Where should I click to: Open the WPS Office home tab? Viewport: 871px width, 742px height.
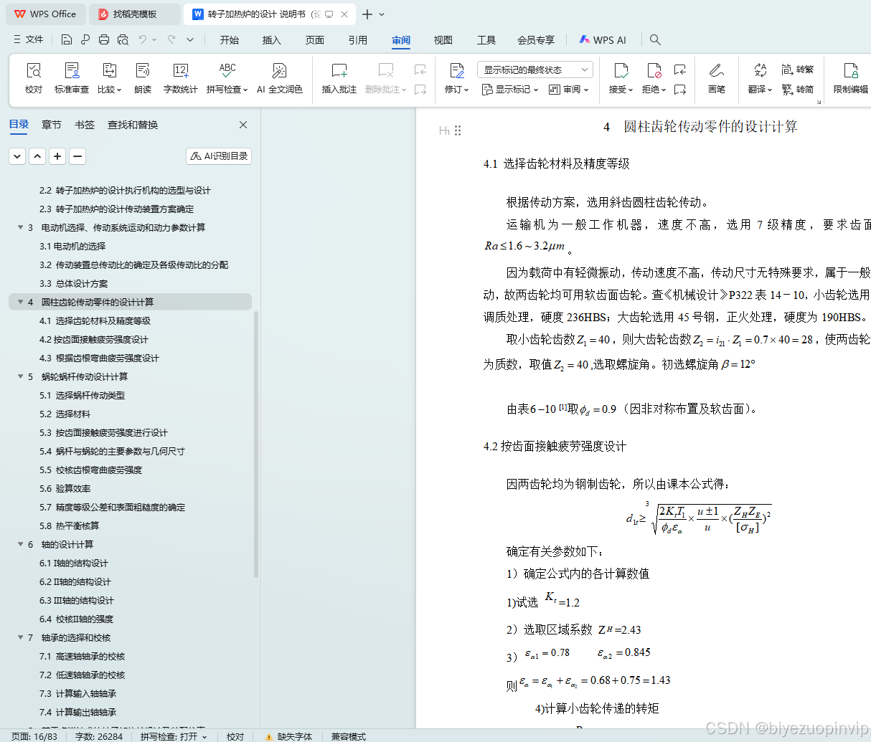[x=45, y=14]
